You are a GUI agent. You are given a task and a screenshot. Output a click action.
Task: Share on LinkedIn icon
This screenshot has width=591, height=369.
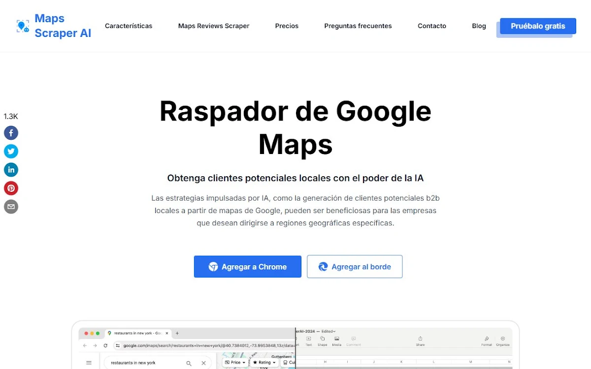(11, 170)
